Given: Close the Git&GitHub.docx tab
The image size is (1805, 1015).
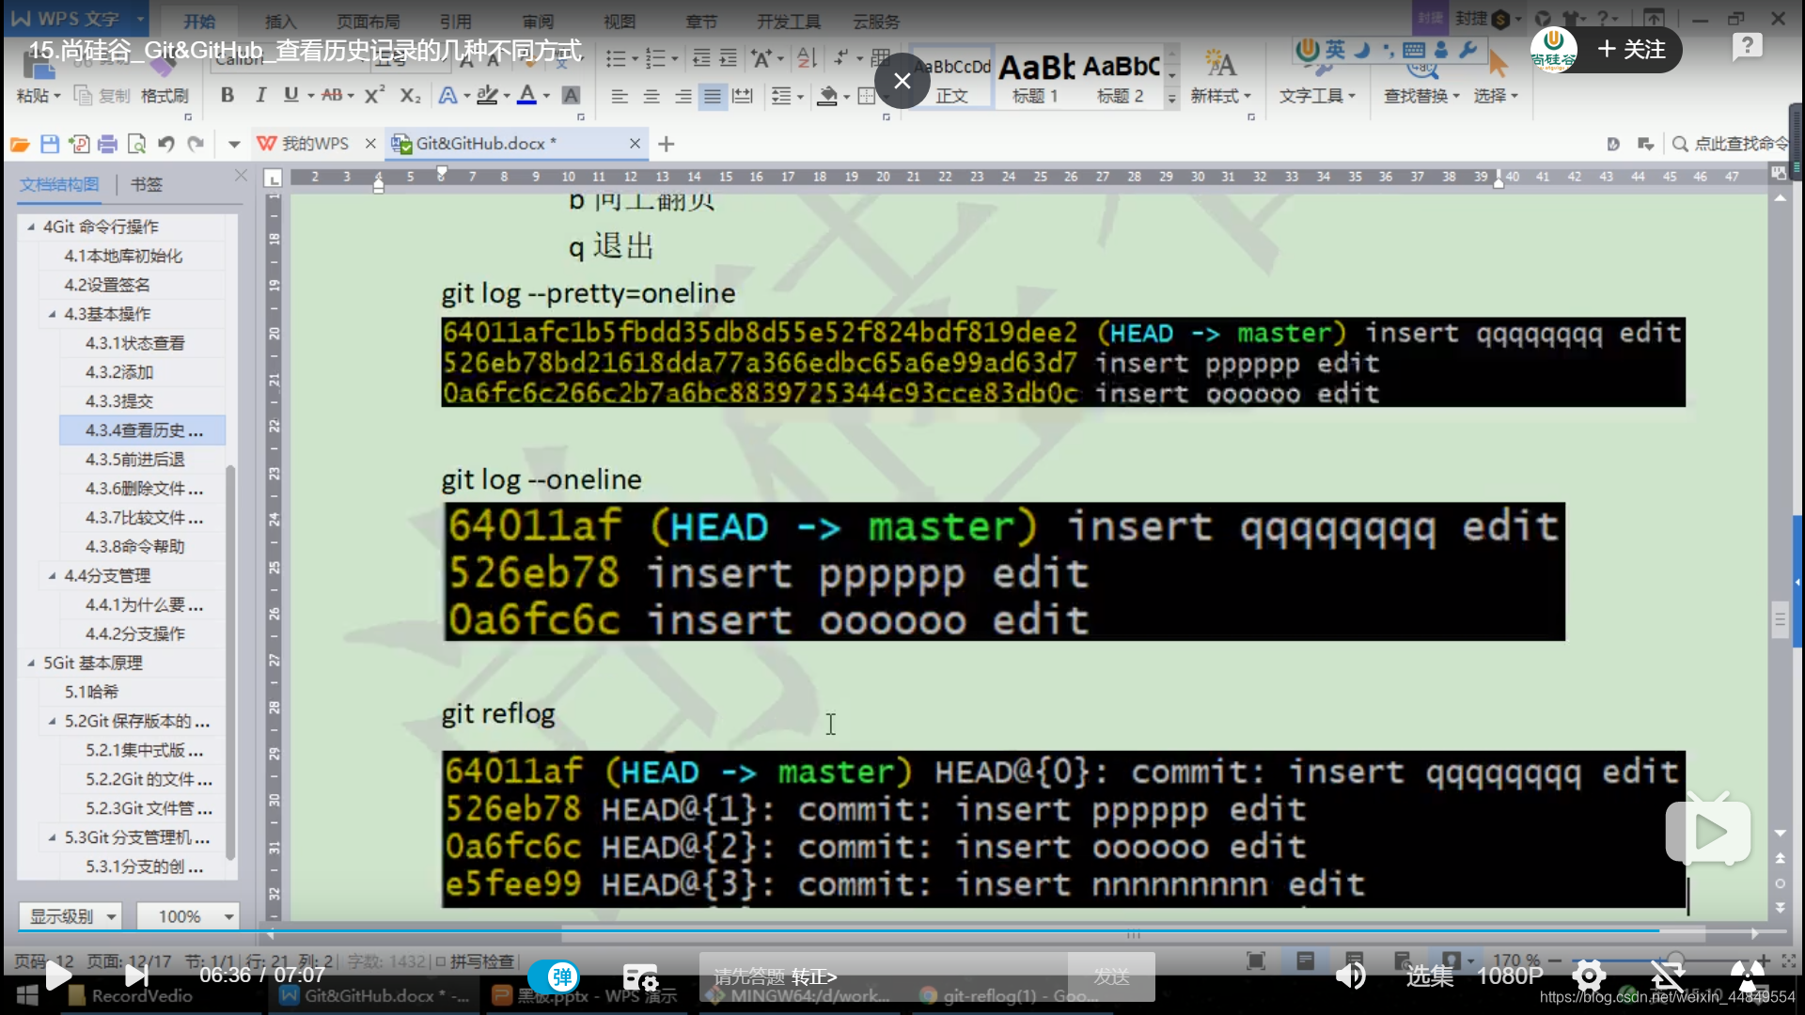Looking at the screenshot, I should tap(635, 144).
